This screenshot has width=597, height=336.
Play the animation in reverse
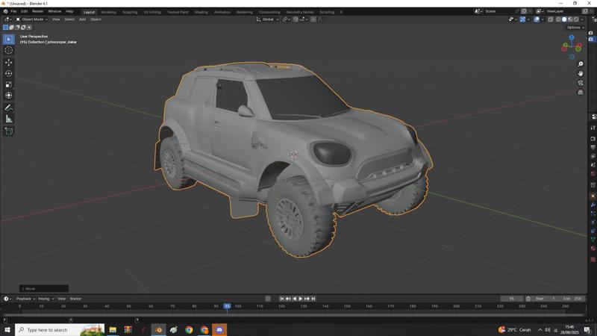point(294,299)
